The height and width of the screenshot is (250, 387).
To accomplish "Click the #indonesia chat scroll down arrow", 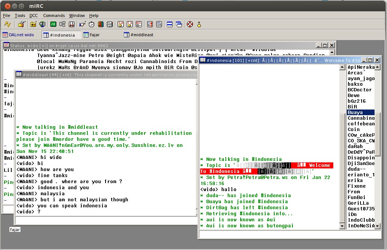I will coord(342,226).
